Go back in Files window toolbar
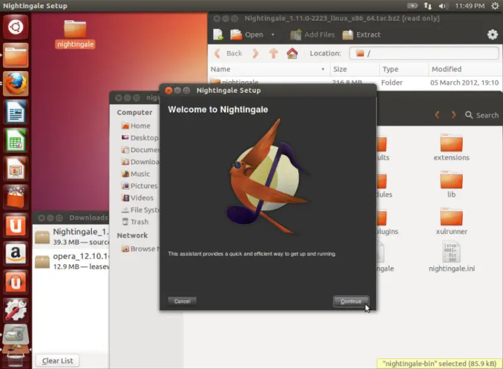 [437, 115]
